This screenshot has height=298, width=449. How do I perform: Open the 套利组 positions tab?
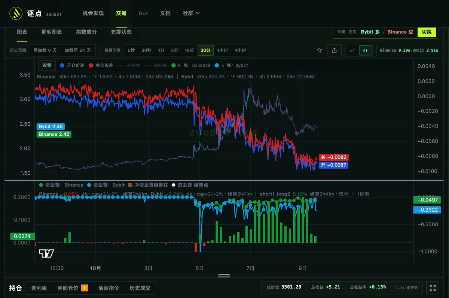[39, 288]
